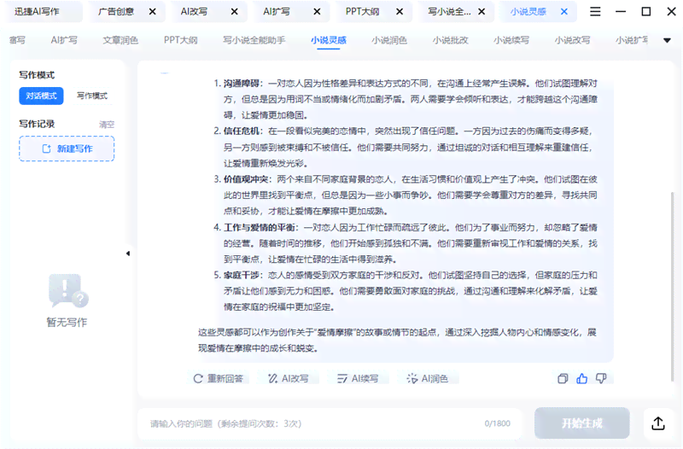Viewport: 683px width, 449px height.
Task: Click the 开始生成 button
Action: coord(582,423)
